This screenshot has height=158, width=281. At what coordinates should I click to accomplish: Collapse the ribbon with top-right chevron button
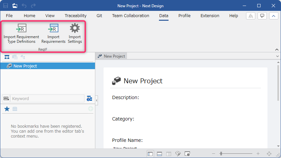tap(273, 16)
